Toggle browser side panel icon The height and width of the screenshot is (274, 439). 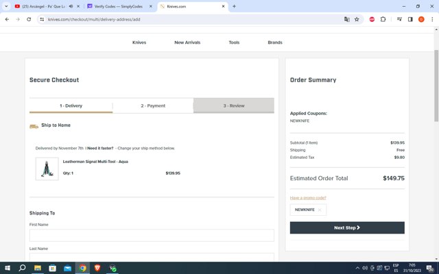(x=410, y=19)
